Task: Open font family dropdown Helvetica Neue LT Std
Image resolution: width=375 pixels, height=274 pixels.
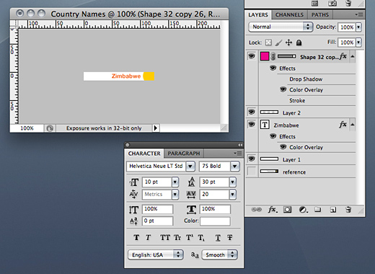Action: point(190,166)
